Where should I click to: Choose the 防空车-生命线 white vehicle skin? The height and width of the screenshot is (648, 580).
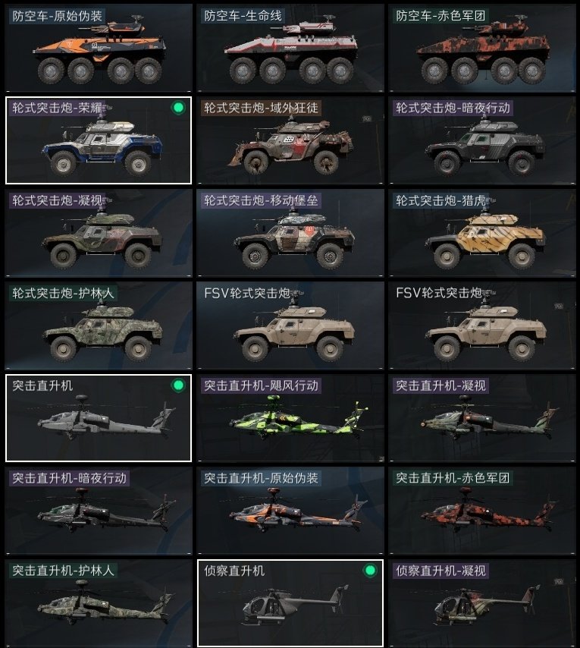point(290,48)
